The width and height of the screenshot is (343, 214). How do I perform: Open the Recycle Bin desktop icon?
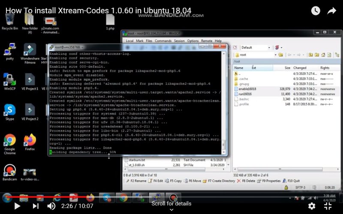[10, 22]
